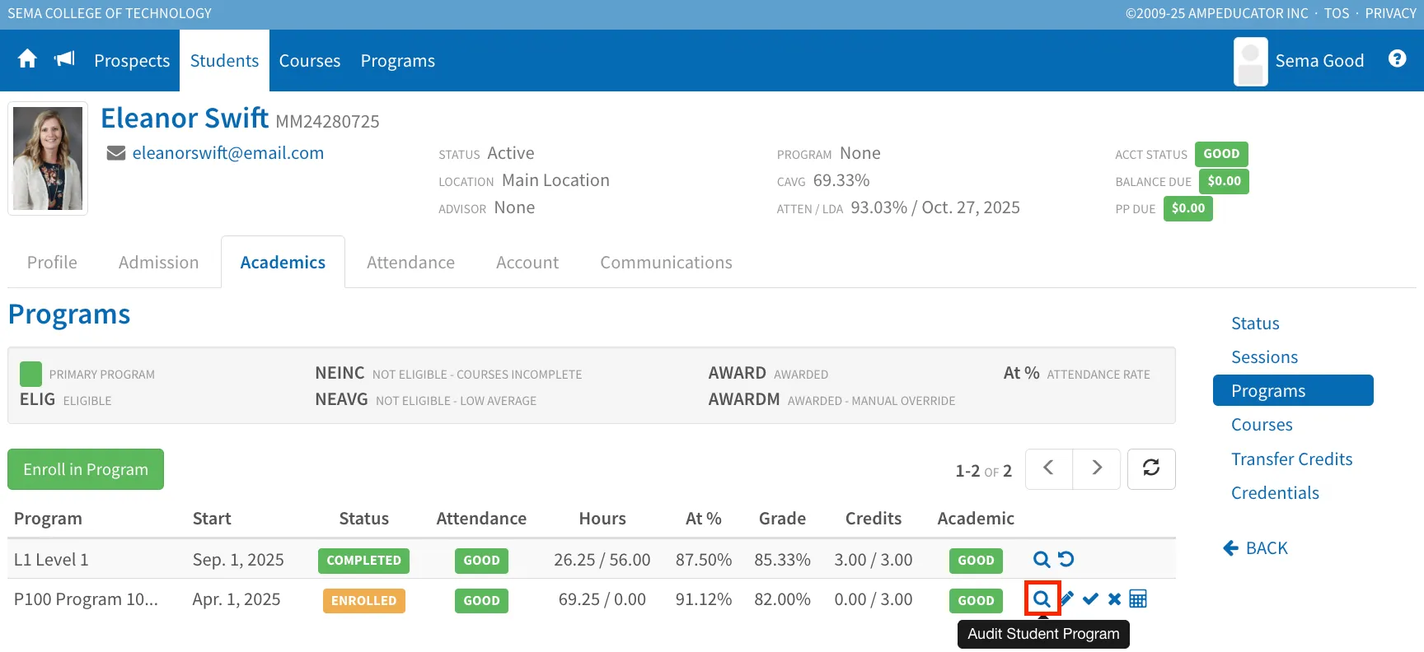
Task: Go to the Home icon
Action: [x=27, y=58]
